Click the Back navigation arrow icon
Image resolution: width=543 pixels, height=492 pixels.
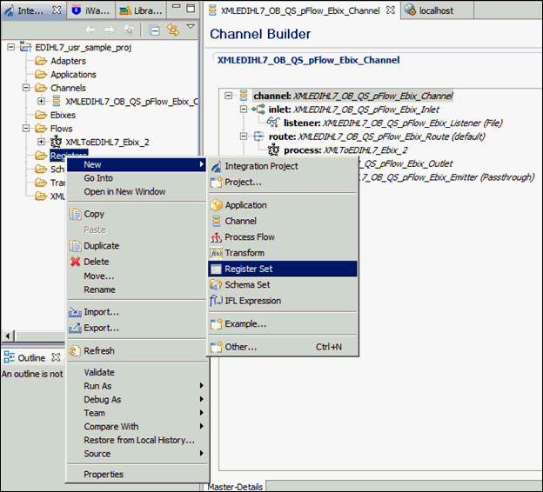tap(90, 30)
